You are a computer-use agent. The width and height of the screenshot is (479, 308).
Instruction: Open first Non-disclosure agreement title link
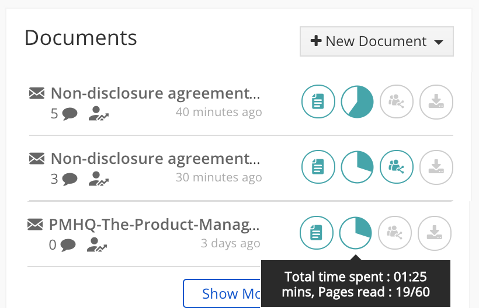155,93
